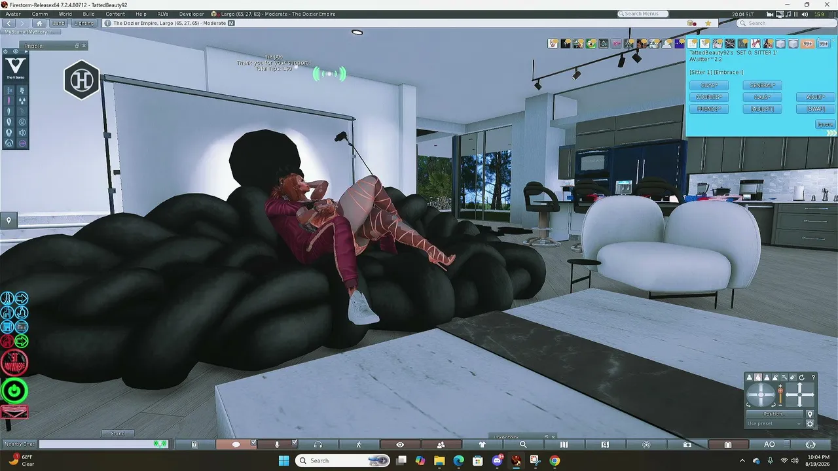The height and width of the screenshot is (471, 838).
Task: Open the World menu
Action: point(65,14)
